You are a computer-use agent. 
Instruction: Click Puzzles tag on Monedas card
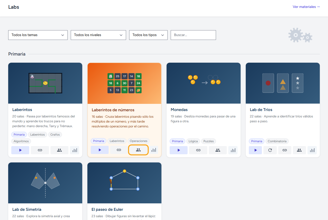pos(209,141)
